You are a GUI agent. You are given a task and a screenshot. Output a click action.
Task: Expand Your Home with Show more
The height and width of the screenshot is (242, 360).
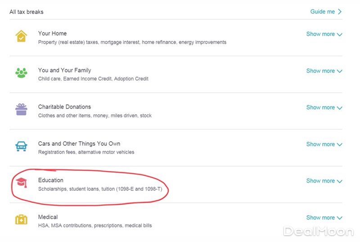(324, 34)
